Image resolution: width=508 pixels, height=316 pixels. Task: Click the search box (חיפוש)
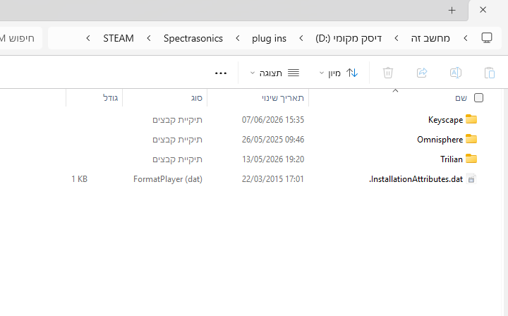tap(20, 38)
